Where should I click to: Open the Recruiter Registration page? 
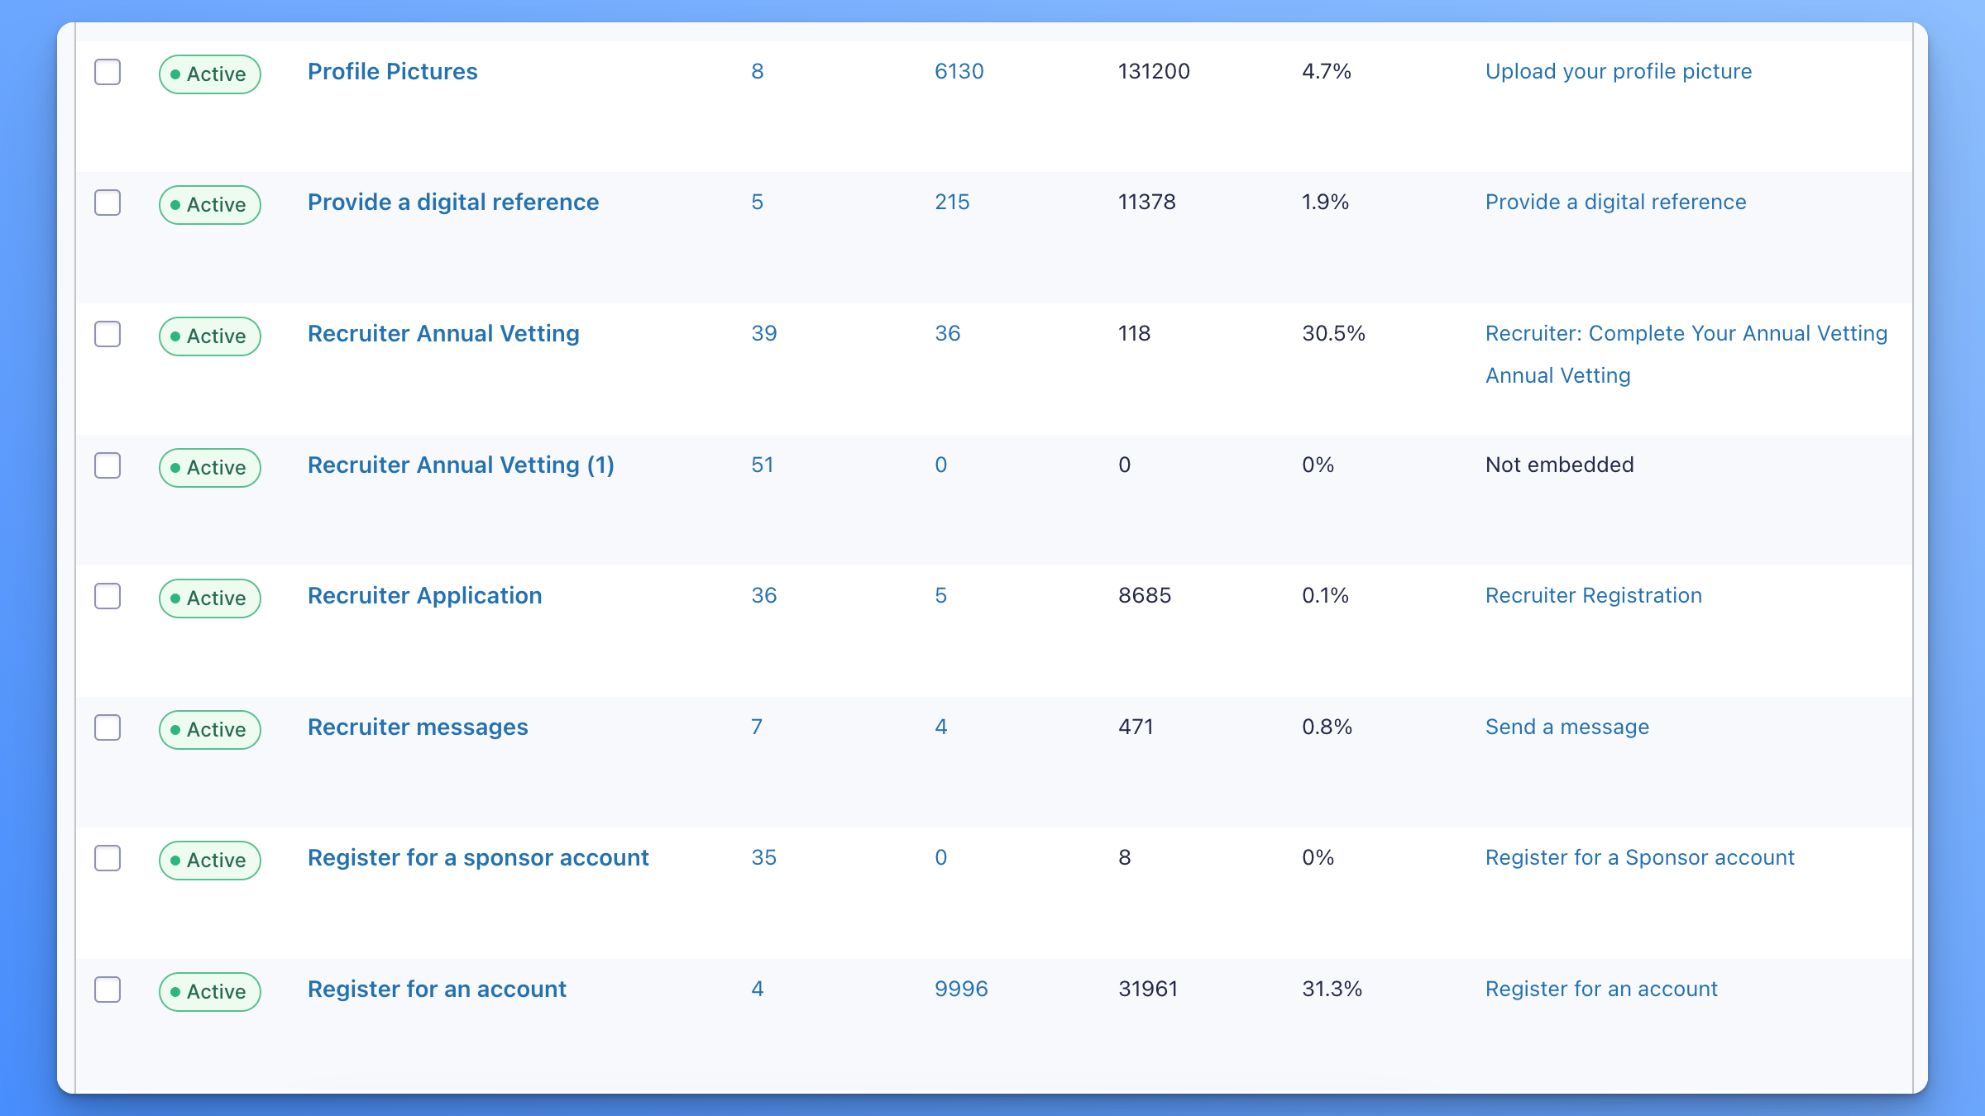pos(1594,595)
